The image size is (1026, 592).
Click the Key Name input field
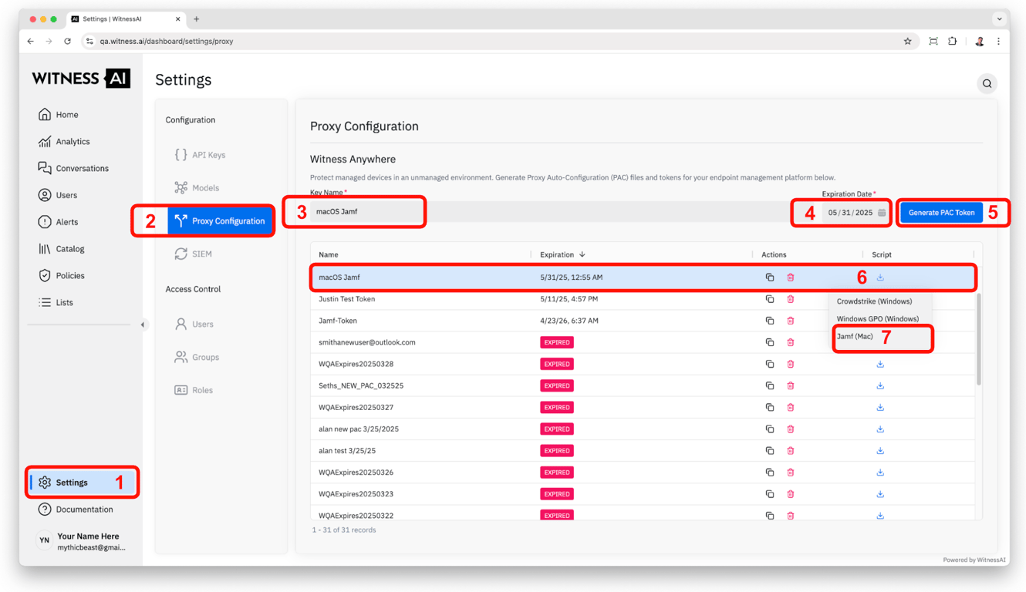[366, 212]
